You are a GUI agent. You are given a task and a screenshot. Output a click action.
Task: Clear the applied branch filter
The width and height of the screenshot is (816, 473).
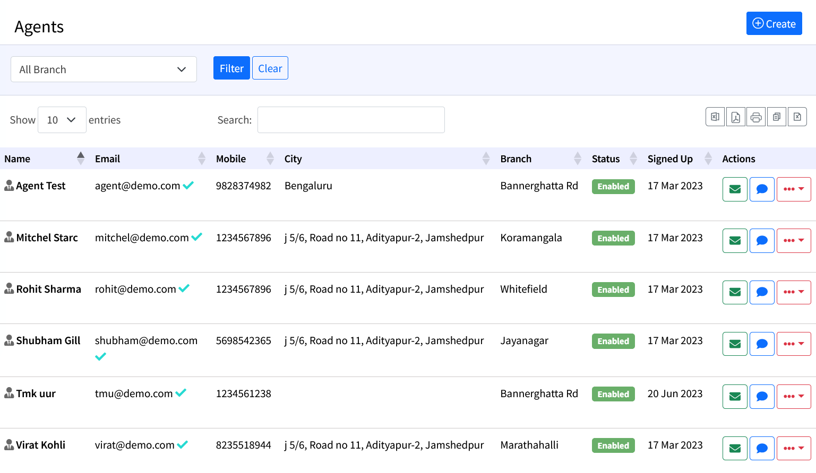(x=270, y=68)
